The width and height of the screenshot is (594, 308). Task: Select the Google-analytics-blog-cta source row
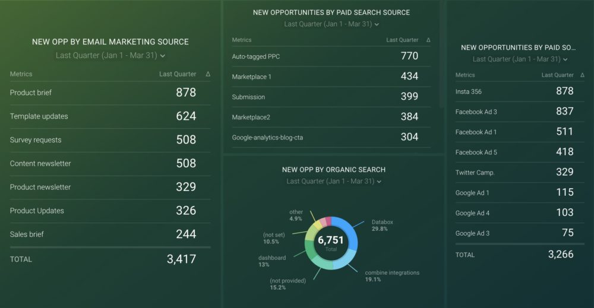(331, 136)
